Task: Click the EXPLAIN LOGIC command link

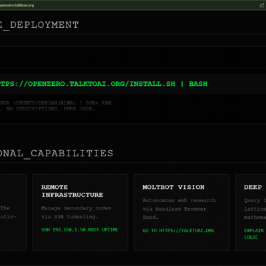Action: pos(254,233)
